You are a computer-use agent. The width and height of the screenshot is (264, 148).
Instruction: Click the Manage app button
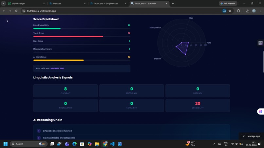pyautogui.click(x=251, y=136)
